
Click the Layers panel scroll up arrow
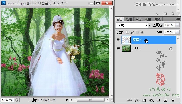(178, 38)
